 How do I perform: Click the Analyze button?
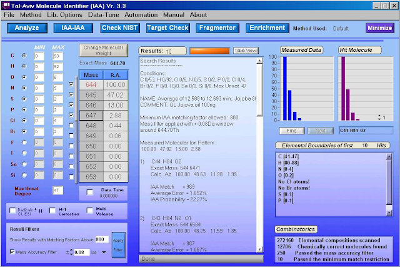tap(27, 28)
